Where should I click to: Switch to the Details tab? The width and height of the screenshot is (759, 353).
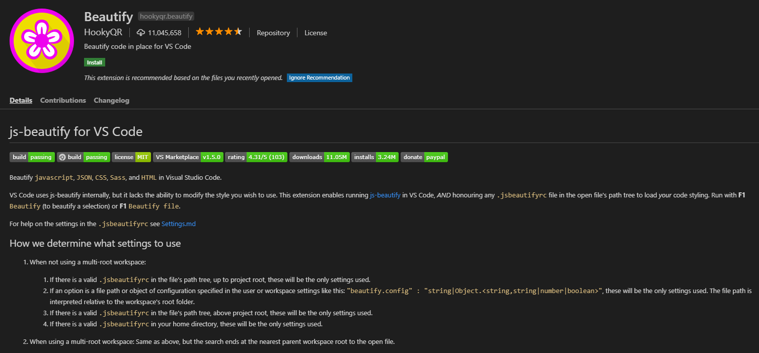(x=21, y=100)
